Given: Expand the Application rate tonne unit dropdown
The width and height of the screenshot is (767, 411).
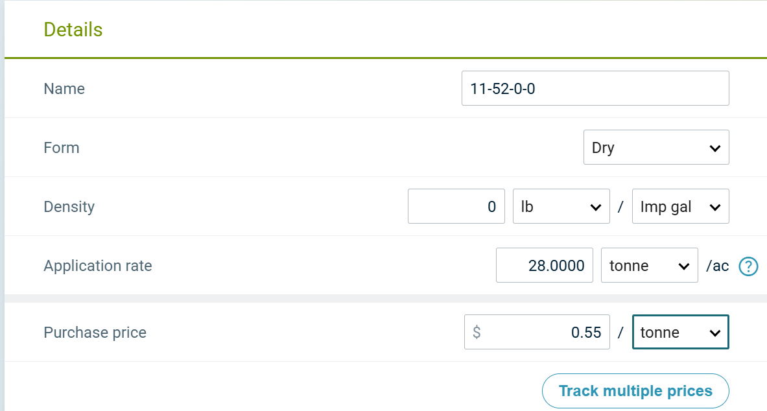Looking at the screenshot, I should (649, 266).
